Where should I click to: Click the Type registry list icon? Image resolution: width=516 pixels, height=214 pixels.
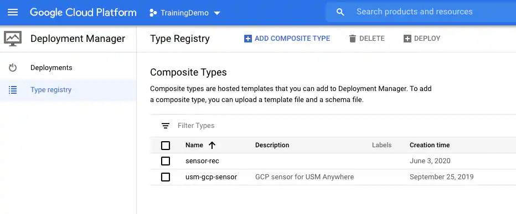coord(13,90)
